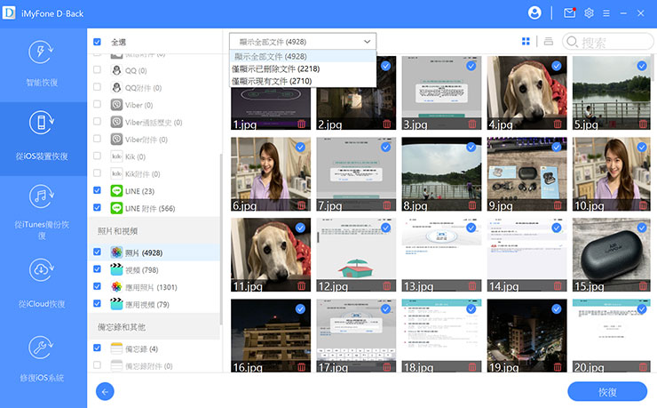
Task: Uncheck the LINE (23) checkbox
Action: click(98, 190)
